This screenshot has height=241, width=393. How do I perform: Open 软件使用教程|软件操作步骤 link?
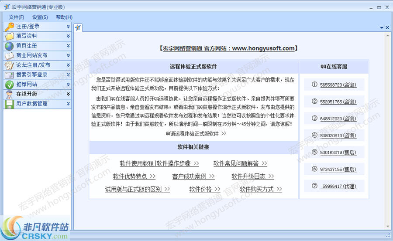click(x=159, y=163)
